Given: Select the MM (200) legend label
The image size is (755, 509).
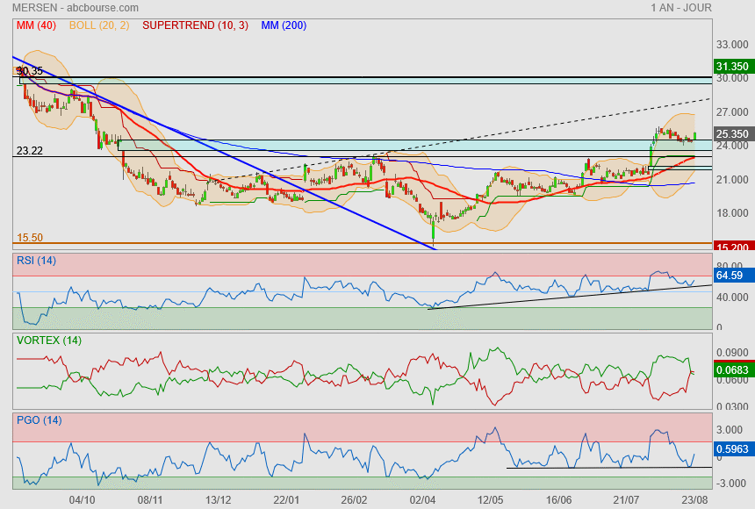Looking at the screenshot, I should click(x=284, y=25).
